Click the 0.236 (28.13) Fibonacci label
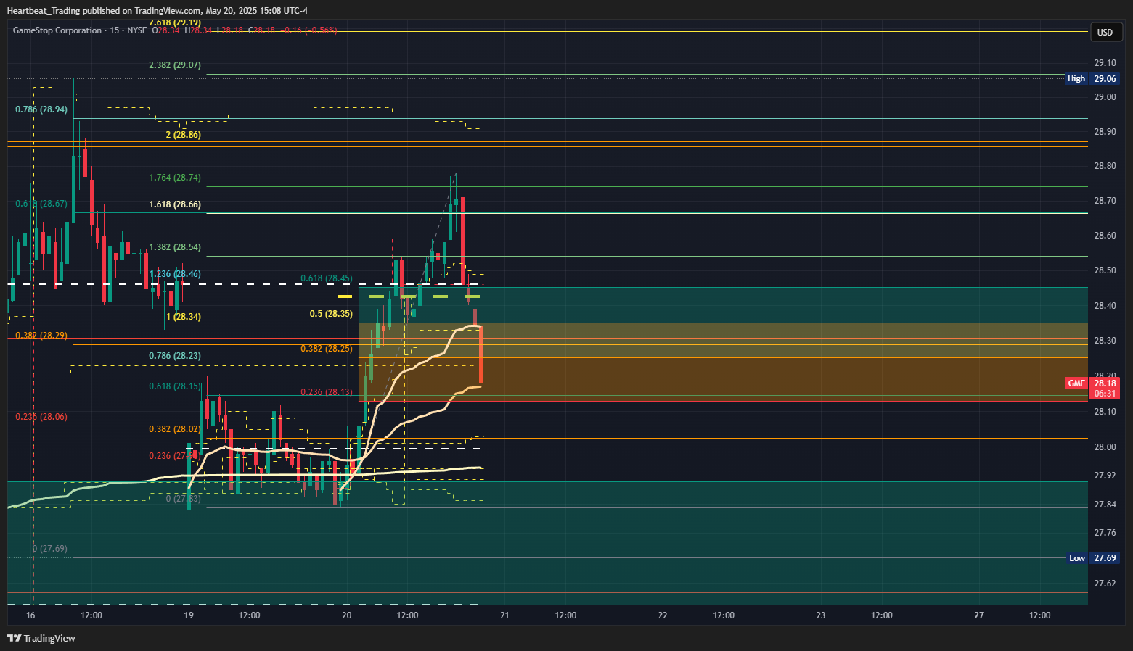The height and width of the screenshot is (651, 1133). point(327,392)
